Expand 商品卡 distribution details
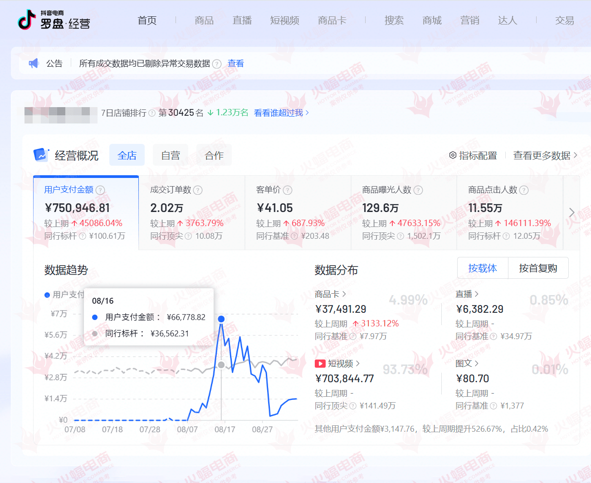 tap(330, 294)
